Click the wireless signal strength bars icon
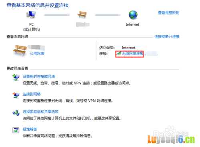The height and width of the screenshot is (147, 200). tap(118, 54)
